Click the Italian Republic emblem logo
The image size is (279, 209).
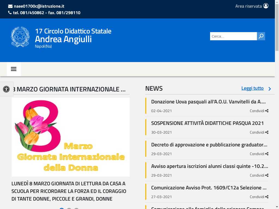point(20,37)
